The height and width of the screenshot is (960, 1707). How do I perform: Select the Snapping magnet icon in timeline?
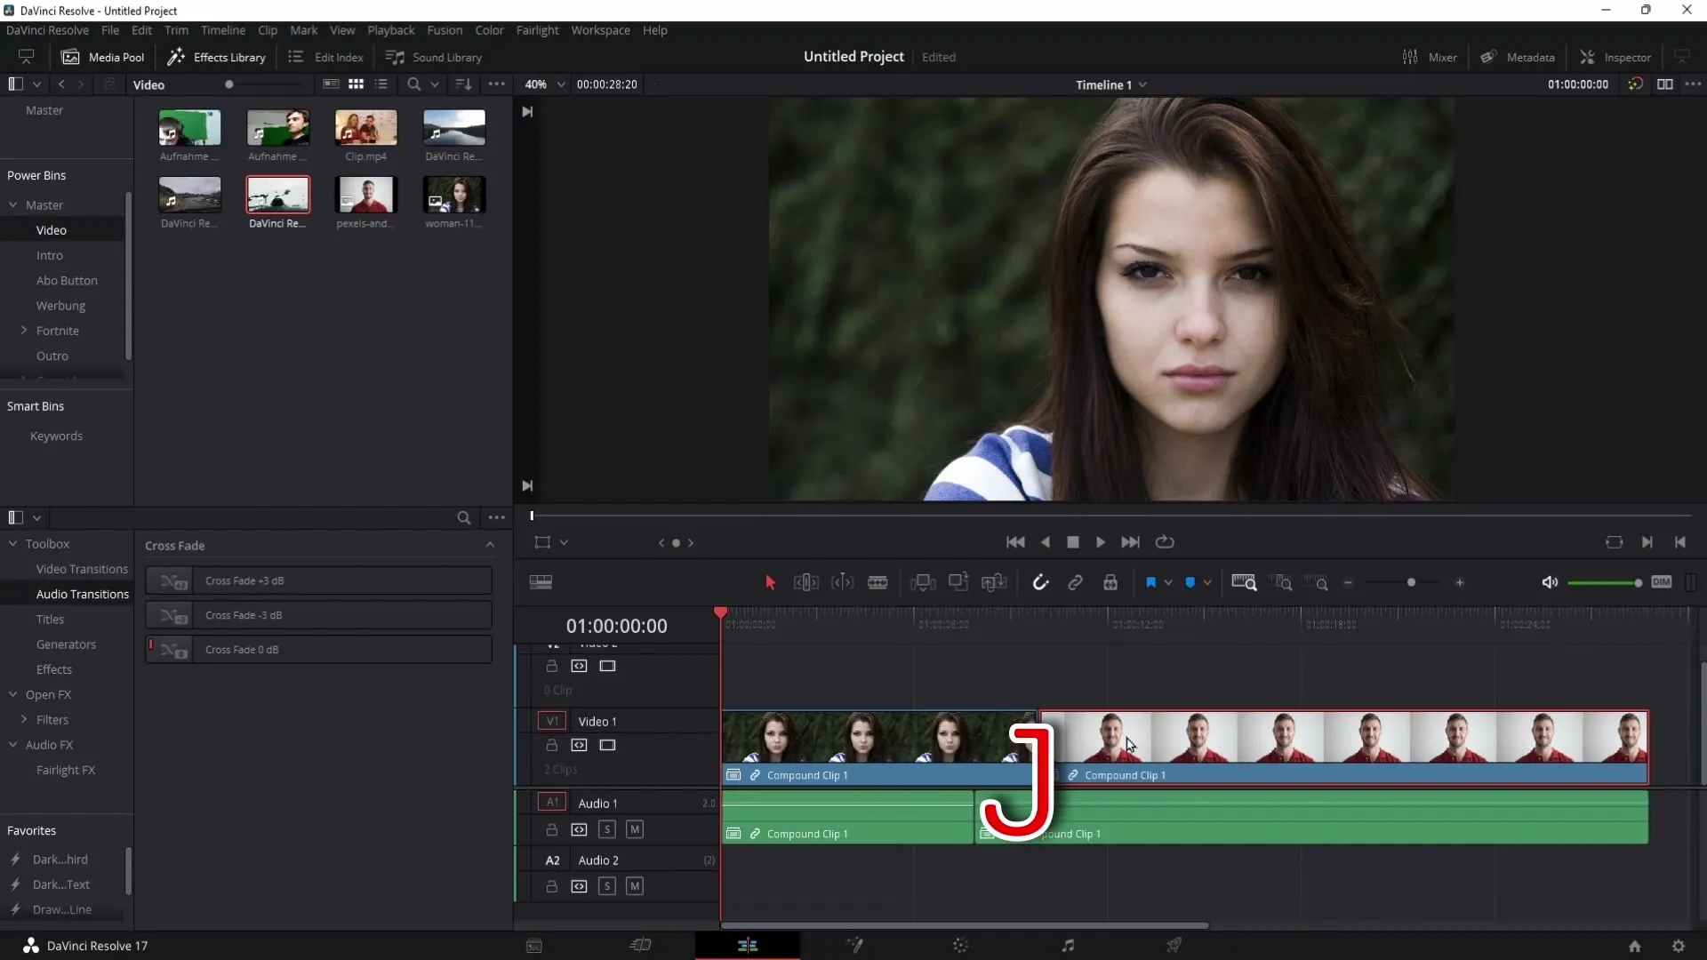point(1040,582)
